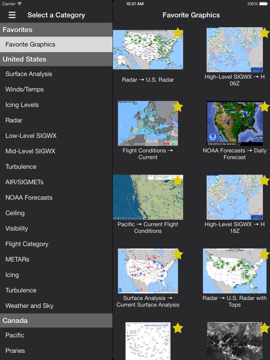The width and height of the screenshot is (270, 360).
Task: Tap the Wi-Fi status icon
Action: pos(20,4)
